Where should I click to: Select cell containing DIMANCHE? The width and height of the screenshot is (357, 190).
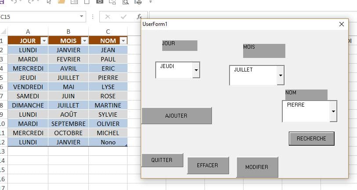coord(28,105)
